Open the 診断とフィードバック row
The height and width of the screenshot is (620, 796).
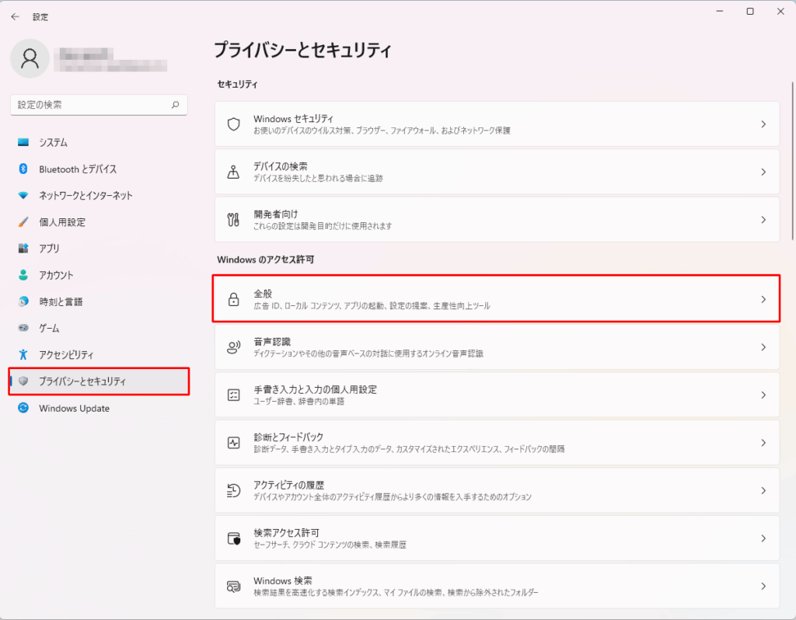[497, 442]
